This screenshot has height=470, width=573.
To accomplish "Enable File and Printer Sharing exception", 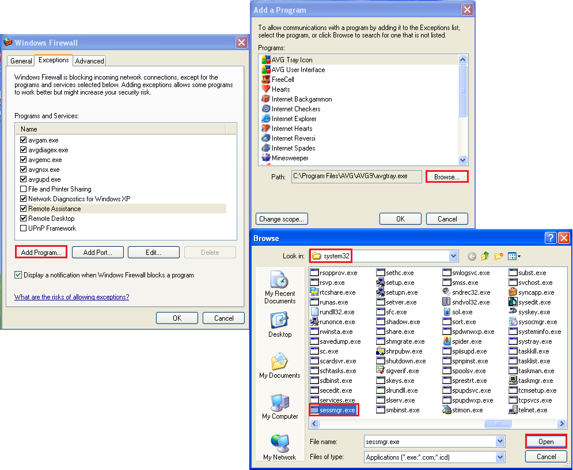I will [x=24, y=189].
